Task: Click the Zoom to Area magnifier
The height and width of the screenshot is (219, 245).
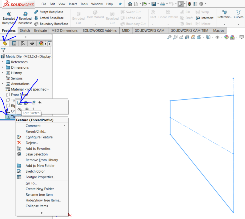Action: [175, 37]
